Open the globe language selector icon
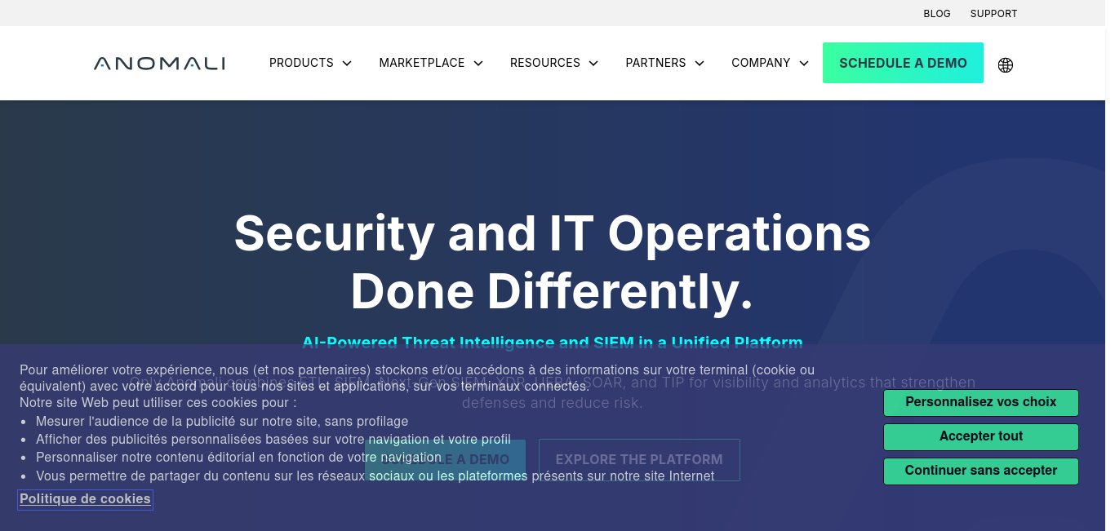 point(1006,65)
